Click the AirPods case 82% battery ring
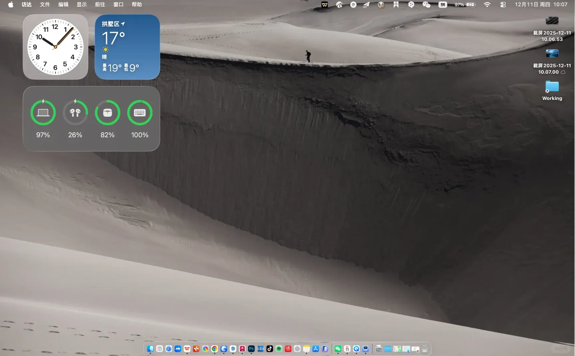 (107, 113)
